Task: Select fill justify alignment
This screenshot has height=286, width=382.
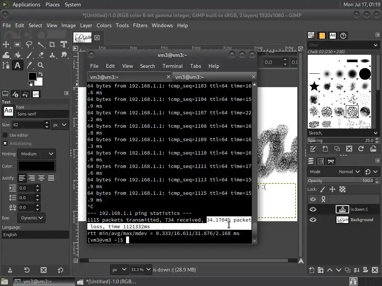Action: [51, 178]
